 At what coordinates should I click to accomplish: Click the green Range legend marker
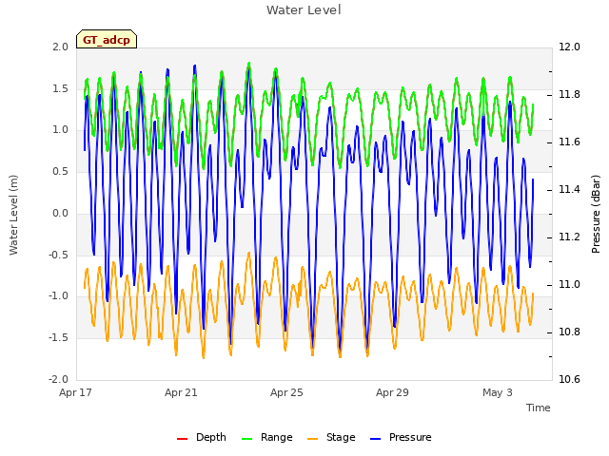coord(247,439)
